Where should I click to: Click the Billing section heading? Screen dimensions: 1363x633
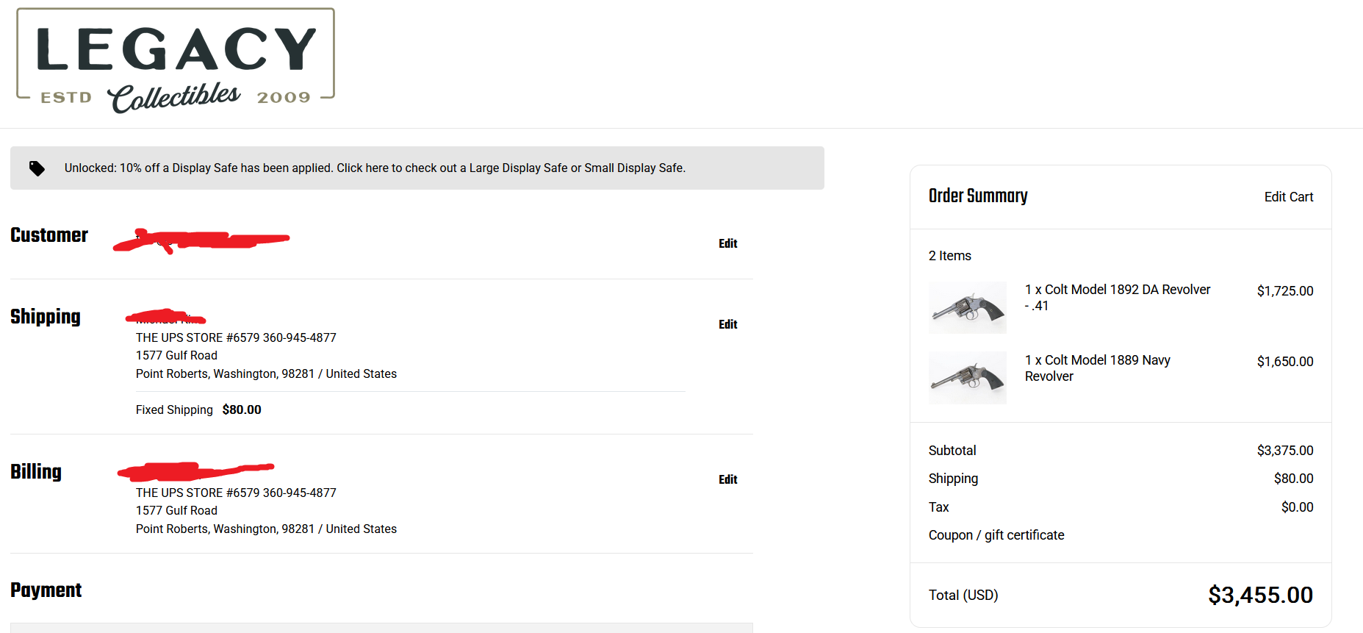(36, 472)
